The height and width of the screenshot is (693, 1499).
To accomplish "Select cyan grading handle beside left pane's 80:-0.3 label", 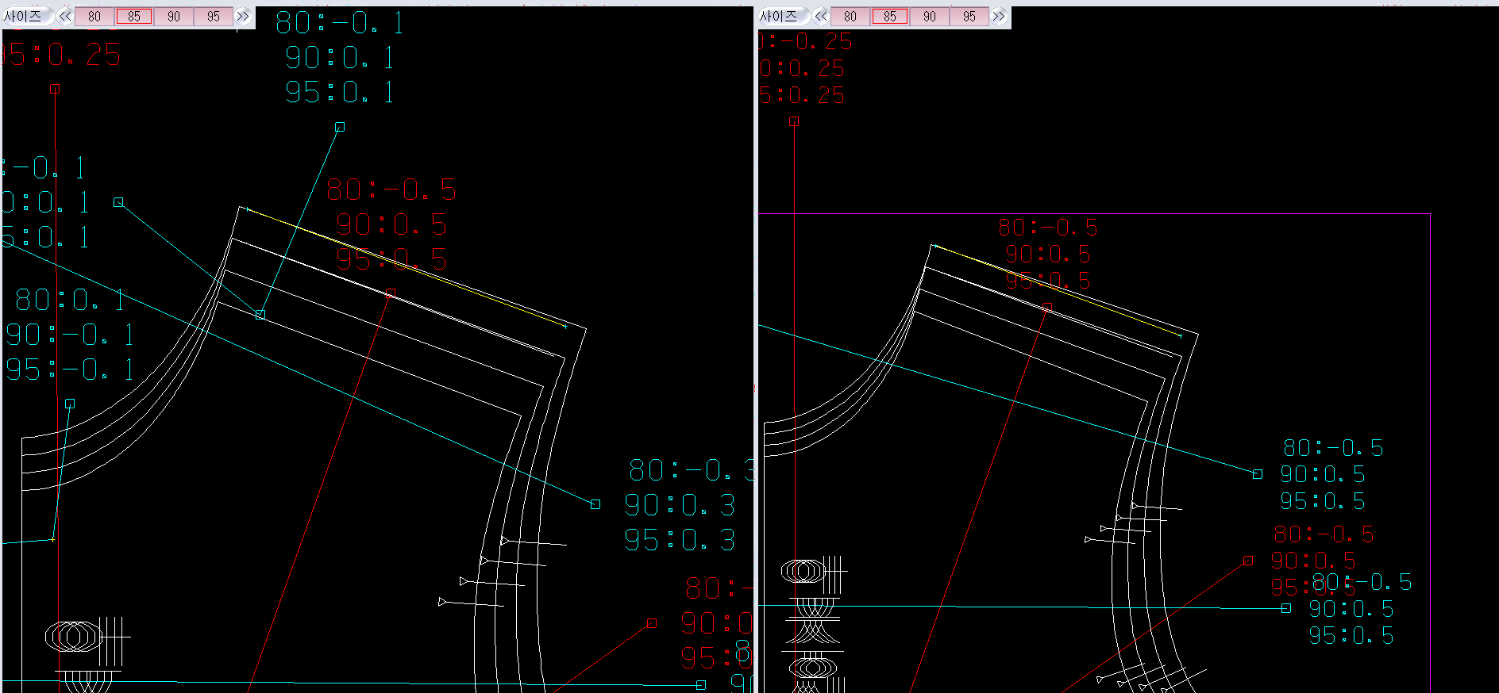I will tap(595, 504).
